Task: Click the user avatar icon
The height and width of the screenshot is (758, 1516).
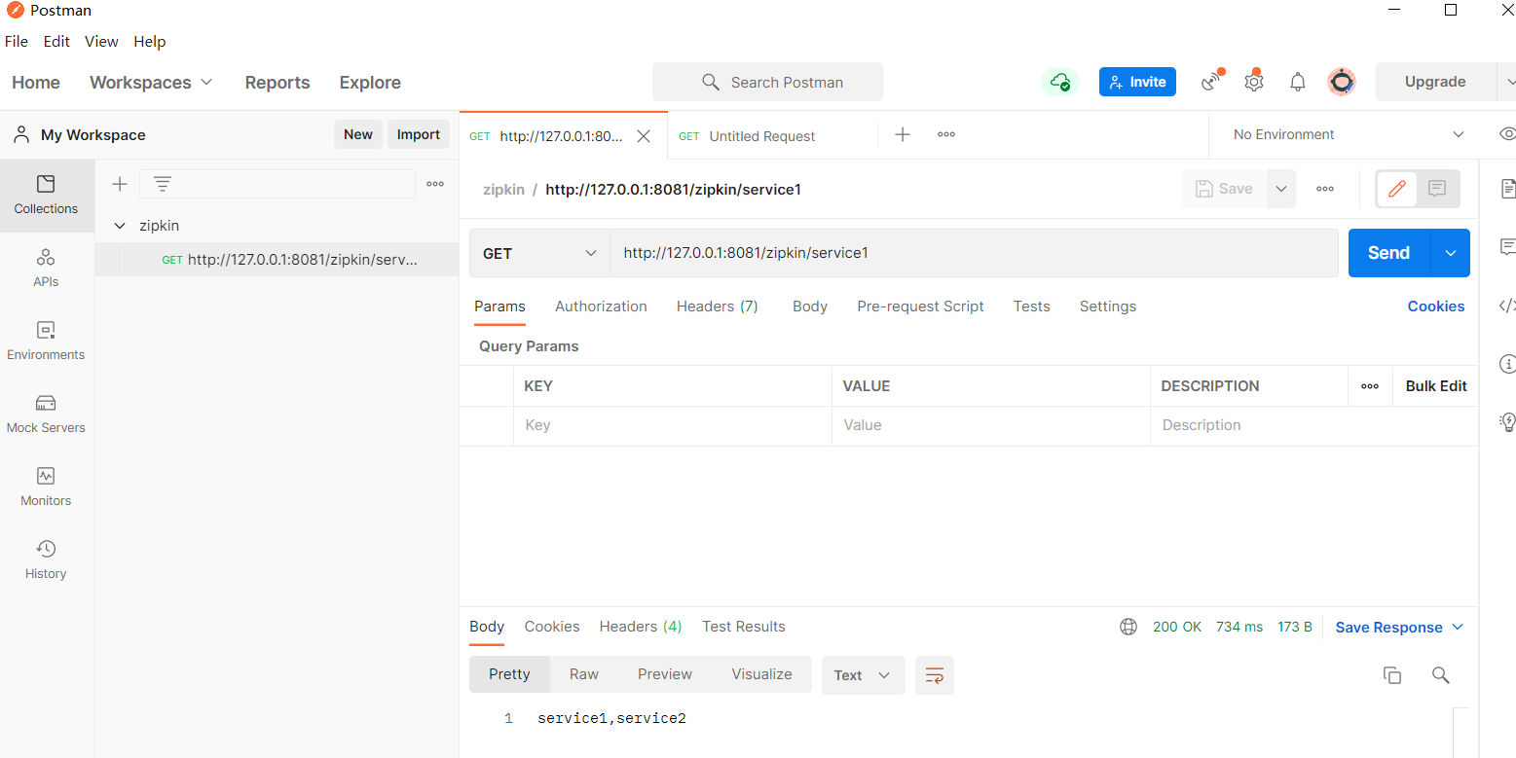Action: point(1342,82)
